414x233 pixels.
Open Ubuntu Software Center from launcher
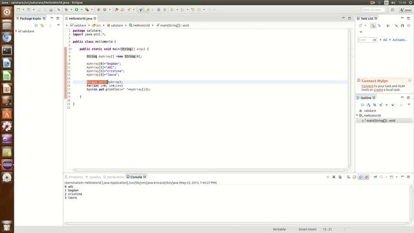click(7, 114)
